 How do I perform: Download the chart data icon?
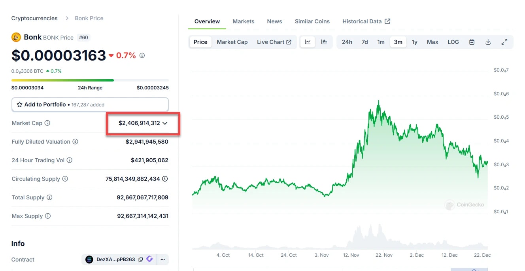(488, 42)
